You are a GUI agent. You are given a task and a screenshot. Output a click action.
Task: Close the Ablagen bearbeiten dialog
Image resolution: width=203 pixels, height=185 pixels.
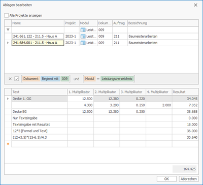[x=195, y=5]
